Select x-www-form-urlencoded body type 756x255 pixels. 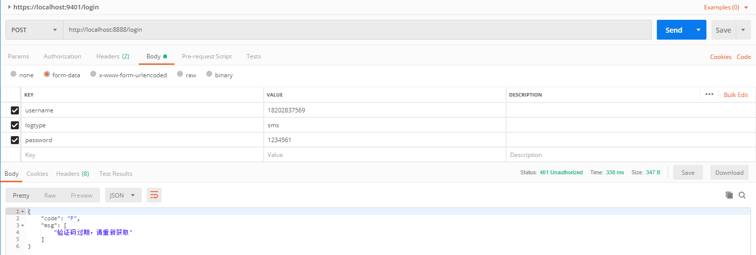coord(93,74)
